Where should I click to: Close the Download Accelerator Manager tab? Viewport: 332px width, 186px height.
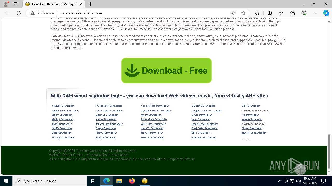pyautogui.click(x=81, y=4)
